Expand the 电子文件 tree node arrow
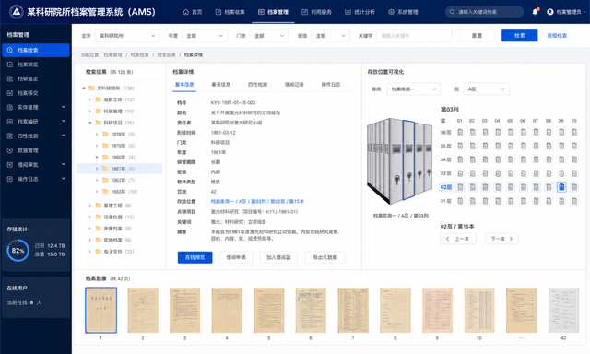Screen dimensions: 590x354 click(x=90, y=252)
